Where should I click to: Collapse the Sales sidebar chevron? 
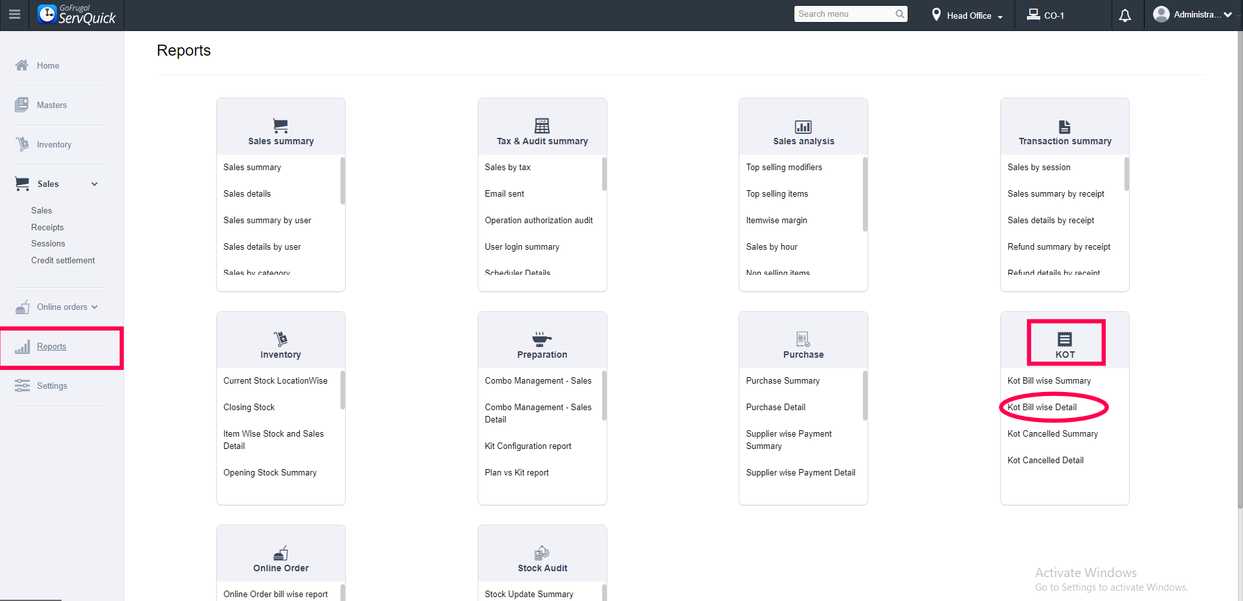95,184
